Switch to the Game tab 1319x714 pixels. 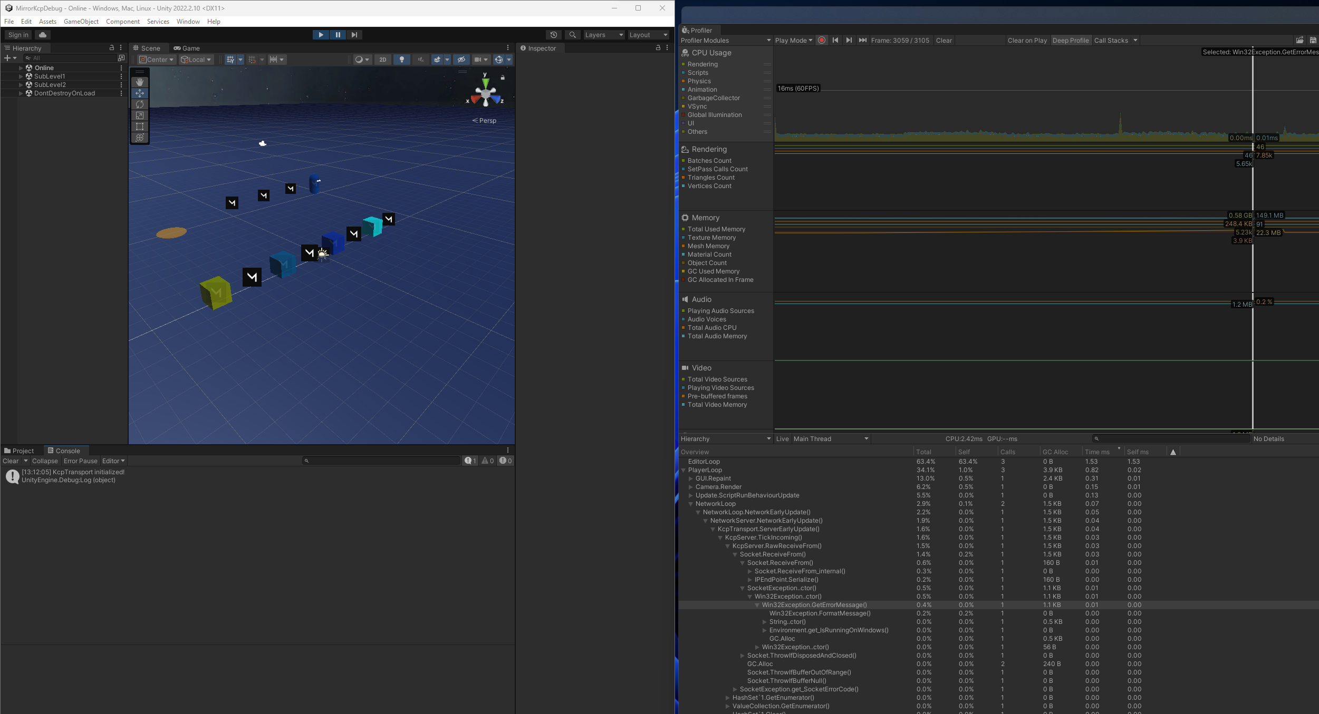tap(187, 48)
